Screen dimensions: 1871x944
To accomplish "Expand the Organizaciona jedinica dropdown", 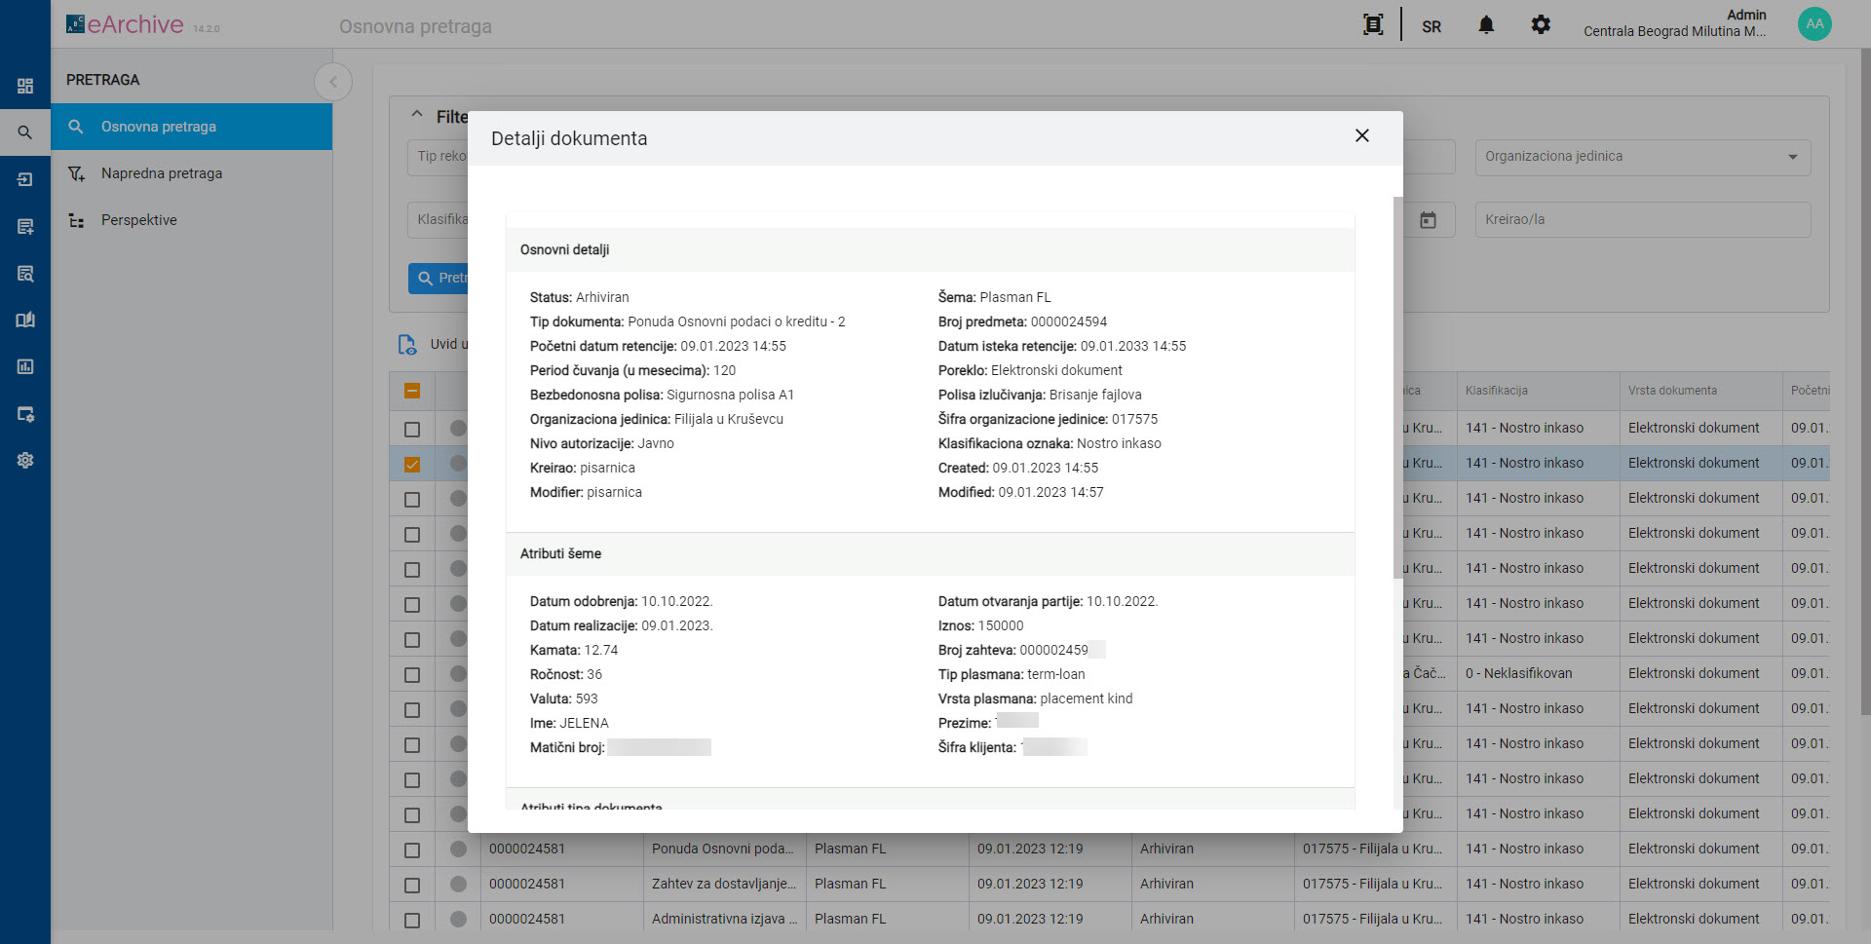I will point(1791,157).
